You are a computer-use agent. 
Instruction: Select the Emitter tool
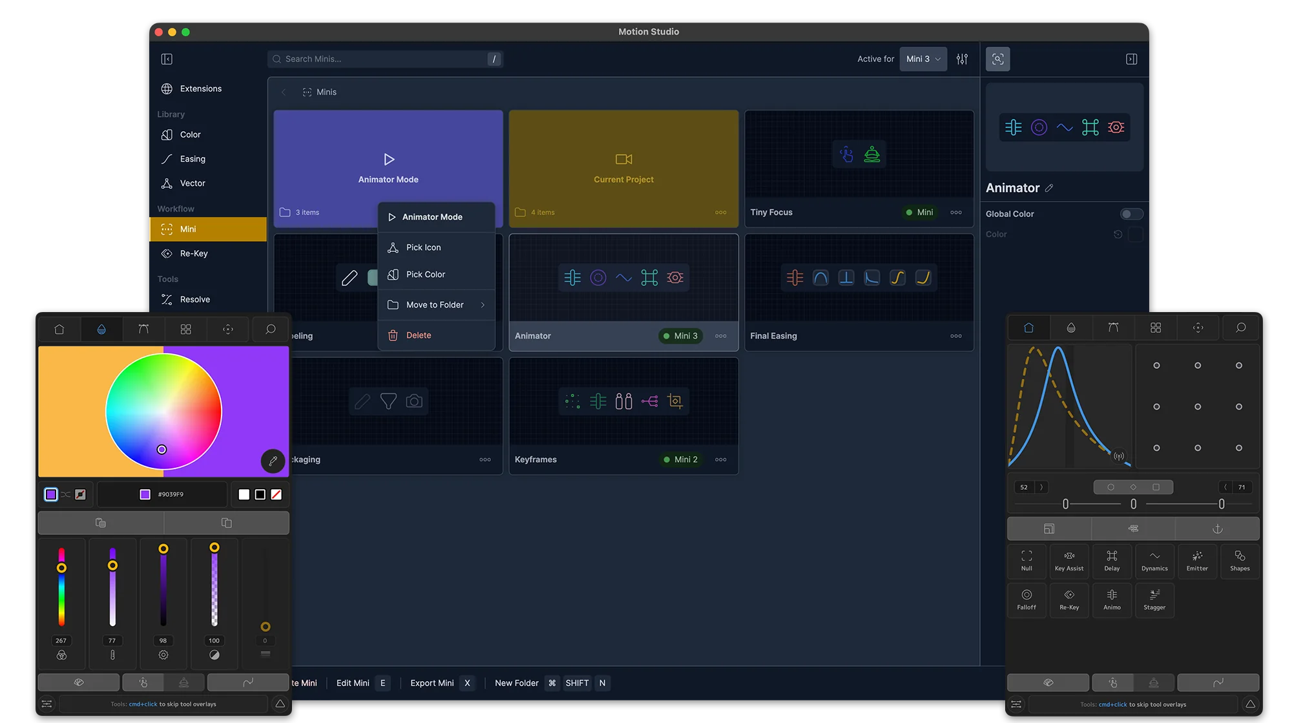tap(1197, 561)
